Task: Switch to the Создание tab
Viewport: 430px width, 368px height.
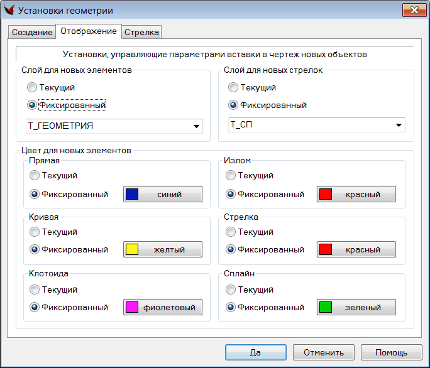Action: (x=31, y=32)
